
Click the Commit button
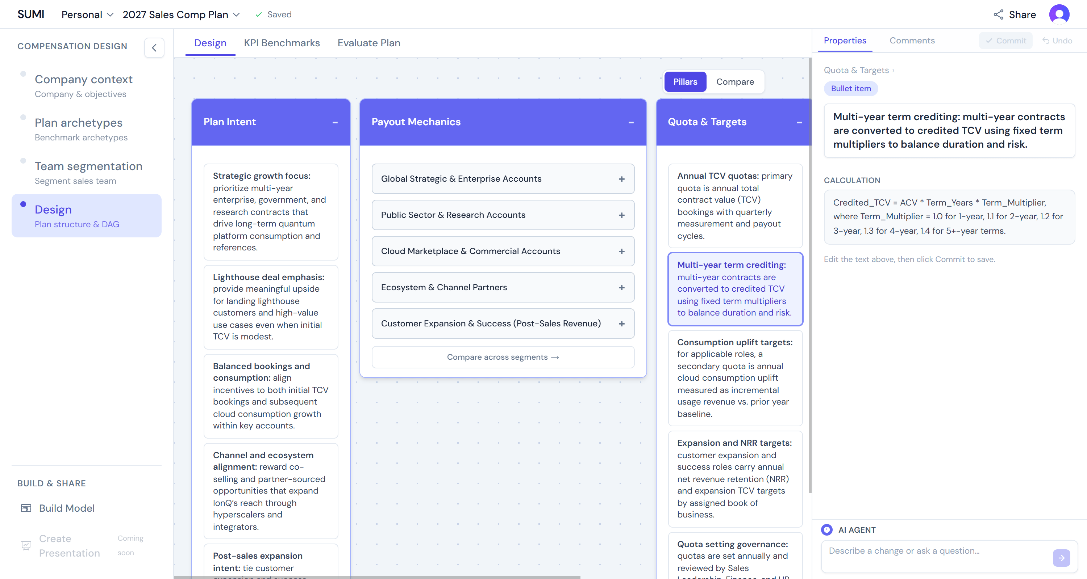coord(1005,41)
